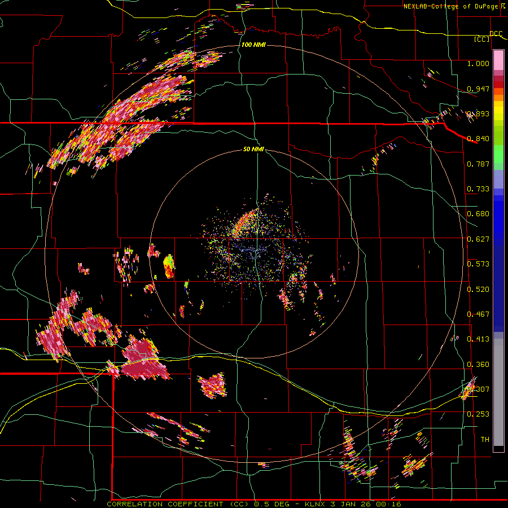Click the 0.253 scale value
The width and height of the screenshot is (508, 508).
478,414
